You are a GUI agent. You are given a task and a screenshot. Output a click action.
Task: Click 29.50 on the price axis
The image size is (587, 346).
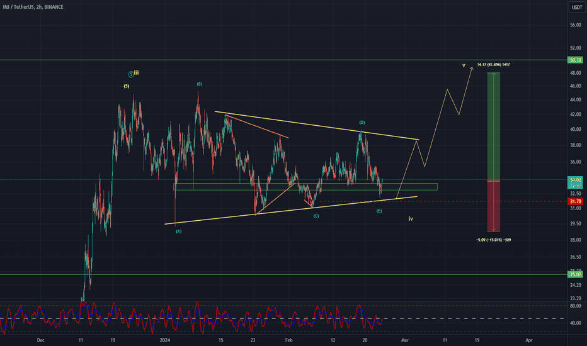(576, 224)
